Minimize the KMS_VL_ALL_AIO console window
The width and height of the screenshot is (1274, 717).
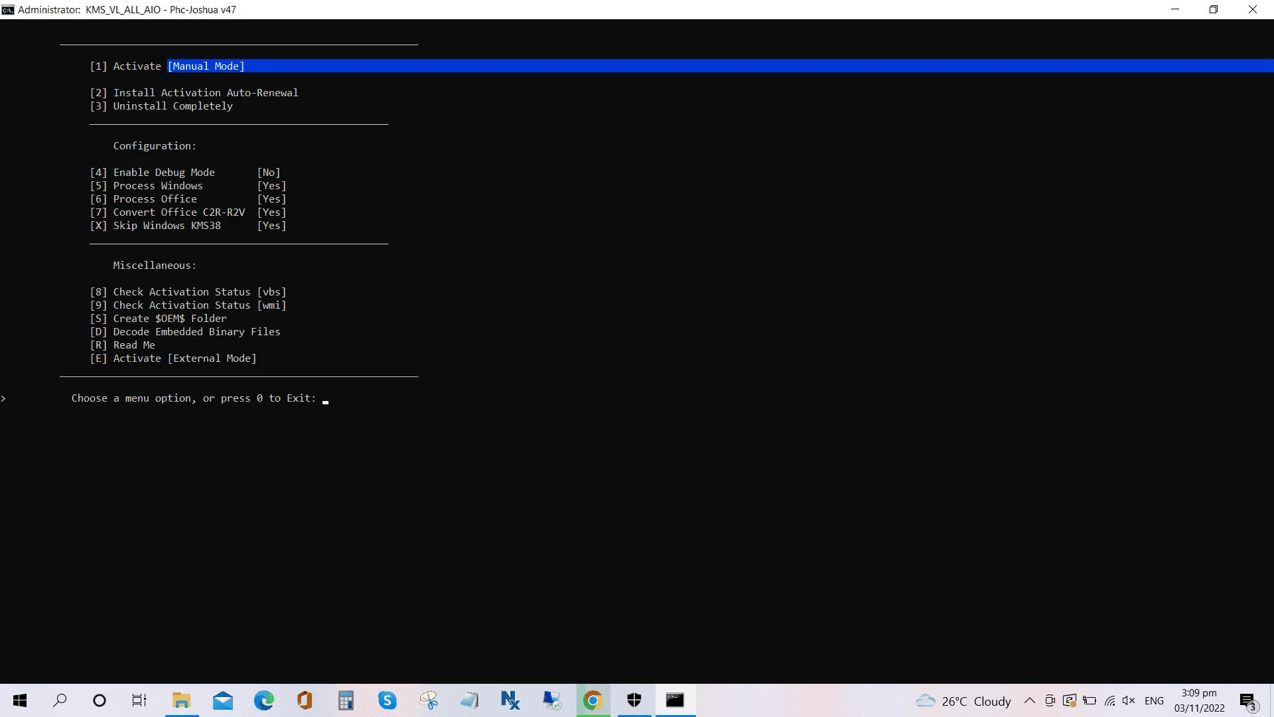coord(1175,9)
